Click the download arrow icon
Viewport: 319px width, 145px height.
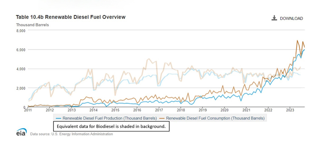pyautogui.click(x=274, y=18)
